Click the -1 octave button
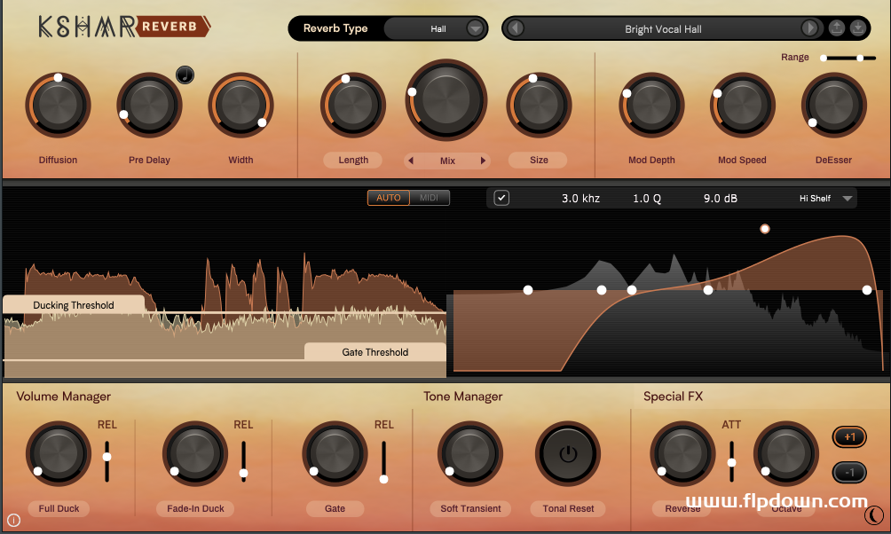This screenshot has height=534, width=891. (848, 472)
